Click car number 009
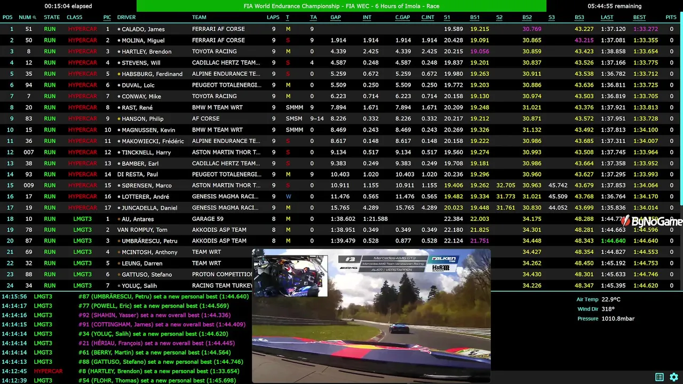Screen dimensions: 683x384 click(29, 186)
